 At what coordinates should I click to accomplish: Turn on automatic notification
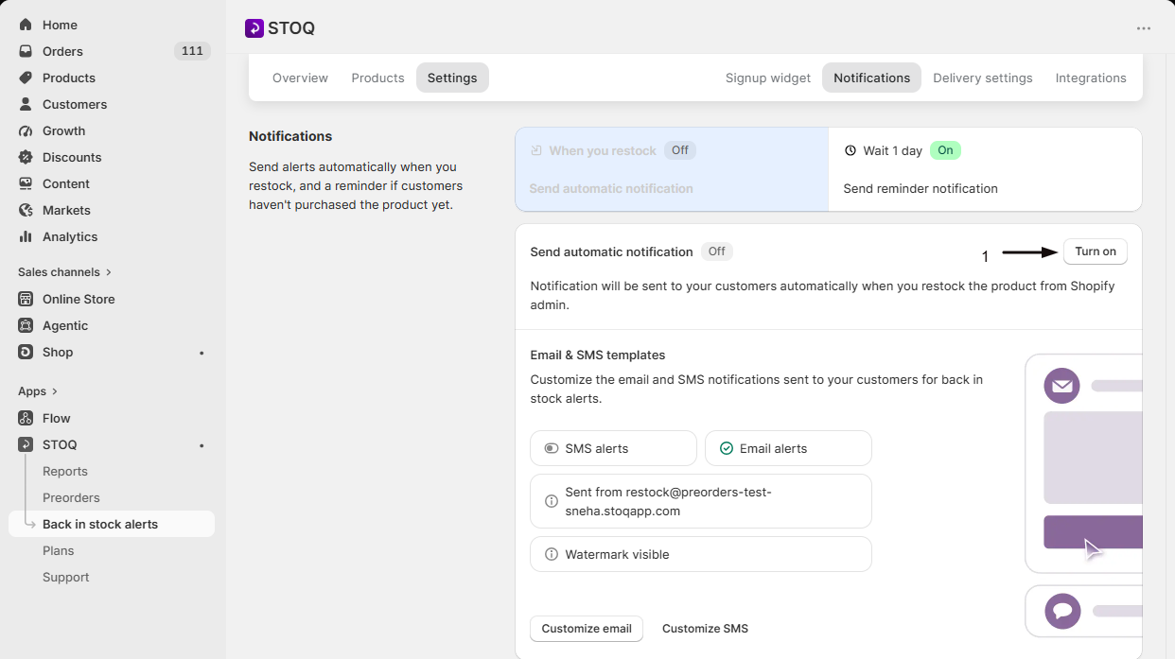[x=1096, y=251]
